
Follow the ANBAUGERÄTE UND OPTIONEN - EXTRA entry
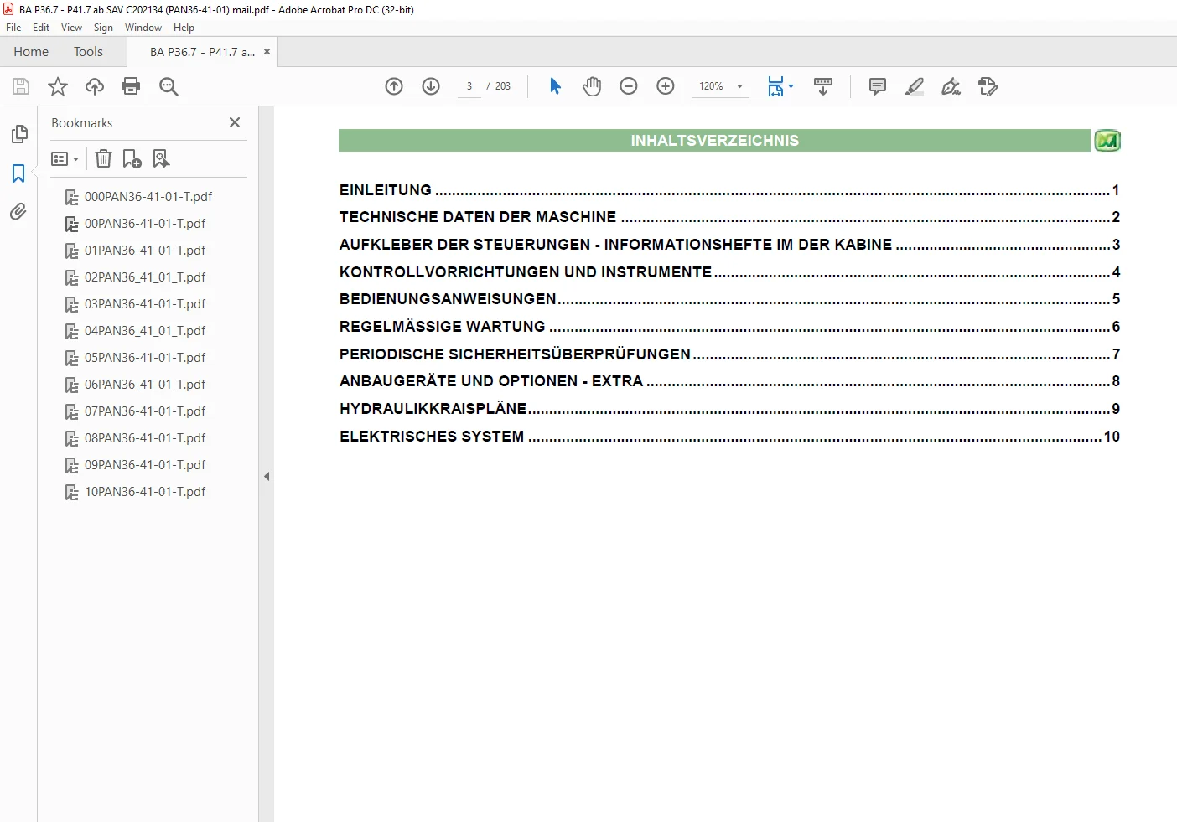point(729,381)
